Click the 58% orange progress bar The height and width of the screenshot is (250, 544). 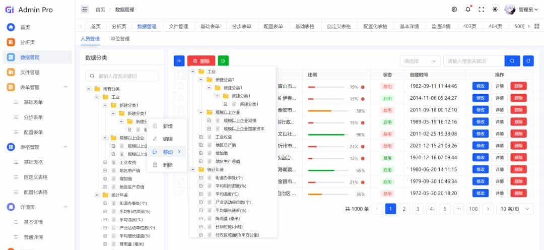(x=328, y=111)
